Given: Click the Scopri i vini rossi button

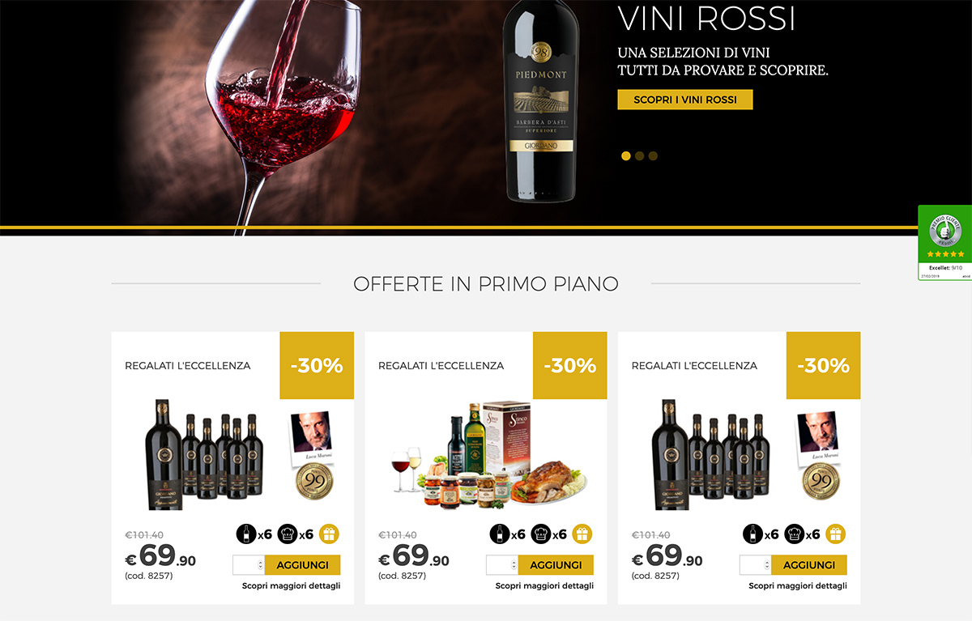Looking at the screenshot, I should click(x=685, y=100).
